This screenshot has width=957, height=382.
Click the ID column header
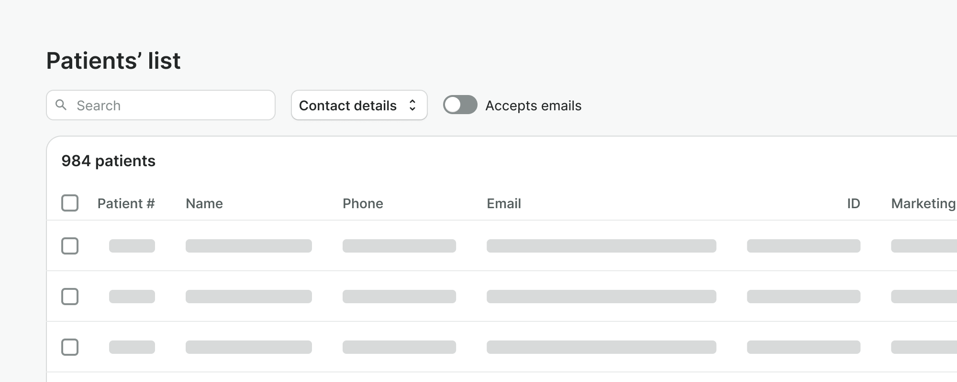tap(853, 203)
